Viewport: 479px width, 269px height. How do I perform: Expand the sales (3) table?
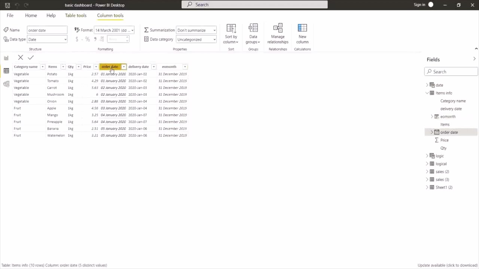pos(427,179)
